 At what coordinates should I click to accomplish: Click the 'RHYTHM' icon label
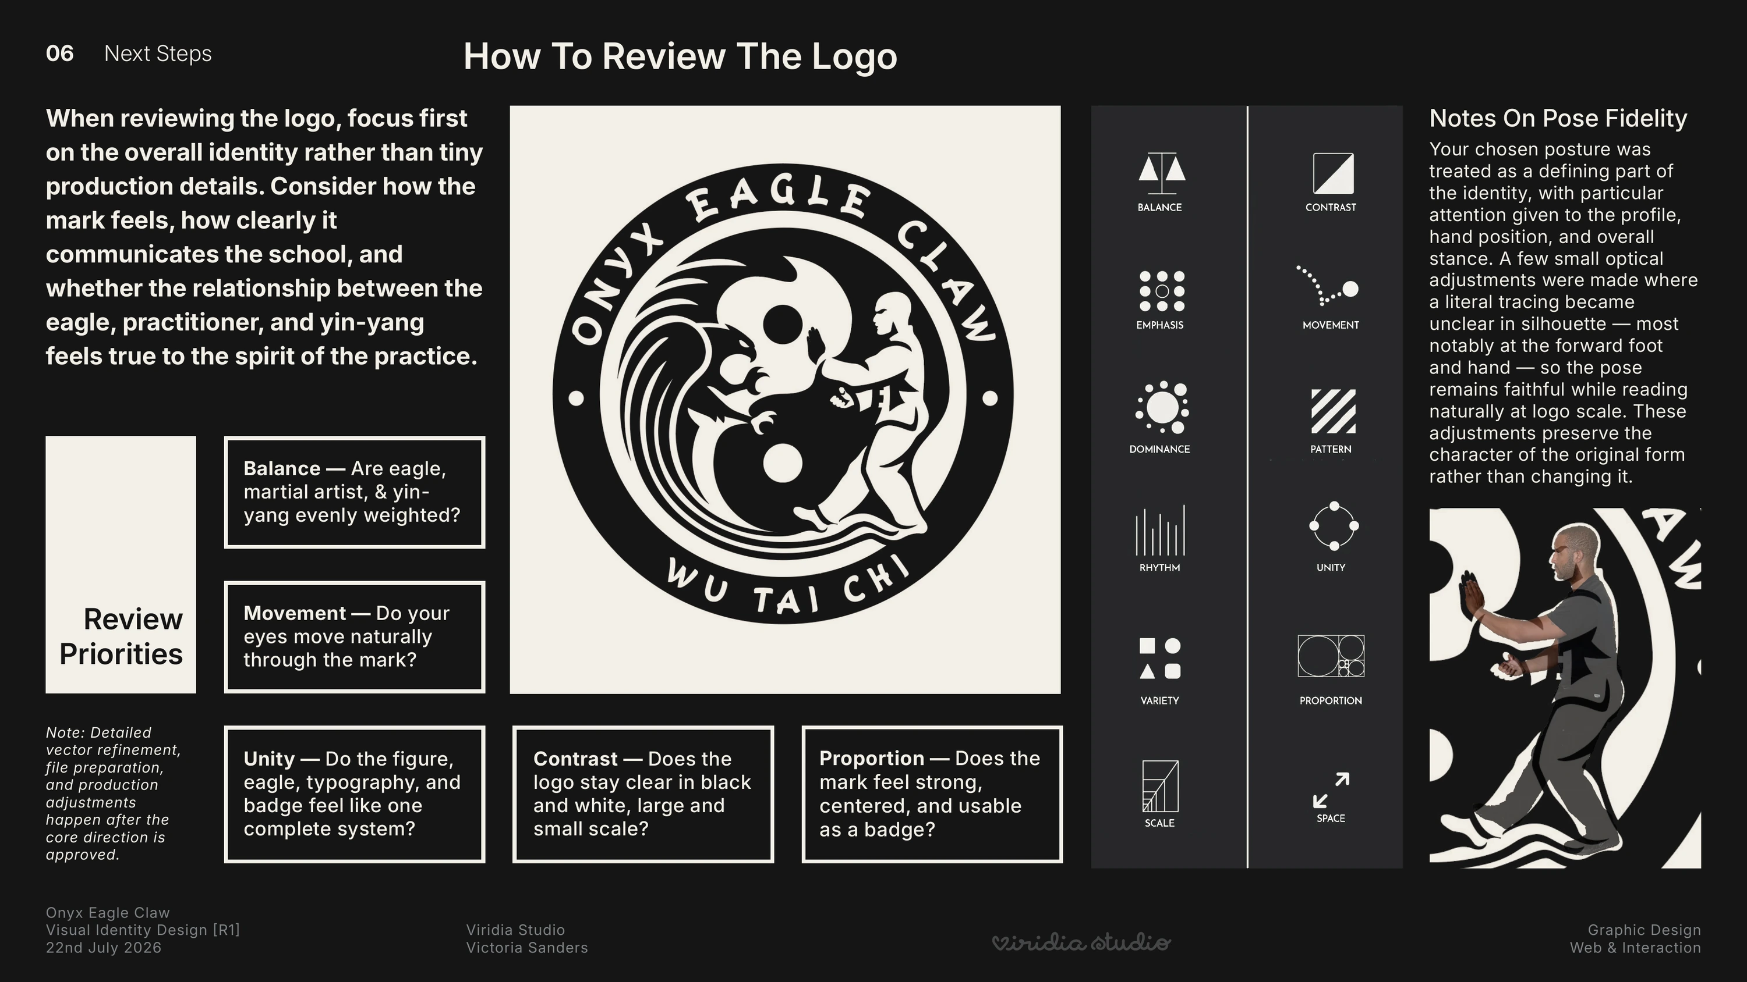(1159, 568)
